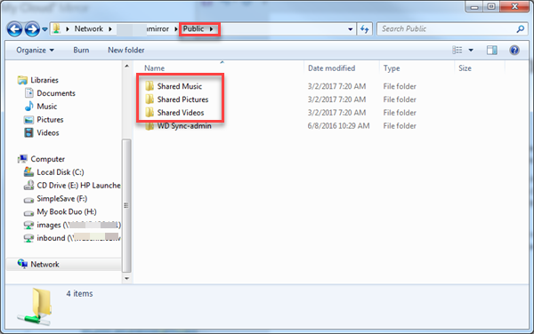
Task: Select the Shared Music folder name
Action: click(x=180, y=86)
